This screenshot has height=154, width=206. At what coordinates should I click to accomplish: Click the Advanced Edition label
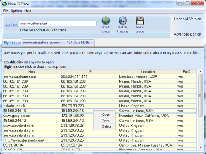pos(187,34)
